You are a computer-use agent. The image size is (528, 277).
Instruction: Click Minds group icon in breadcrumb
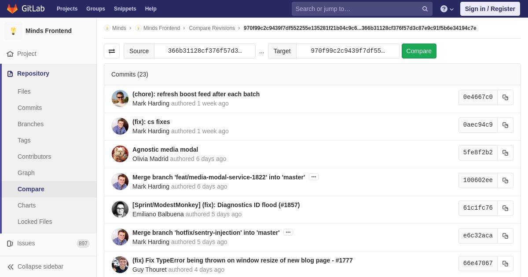coord(107,28)
